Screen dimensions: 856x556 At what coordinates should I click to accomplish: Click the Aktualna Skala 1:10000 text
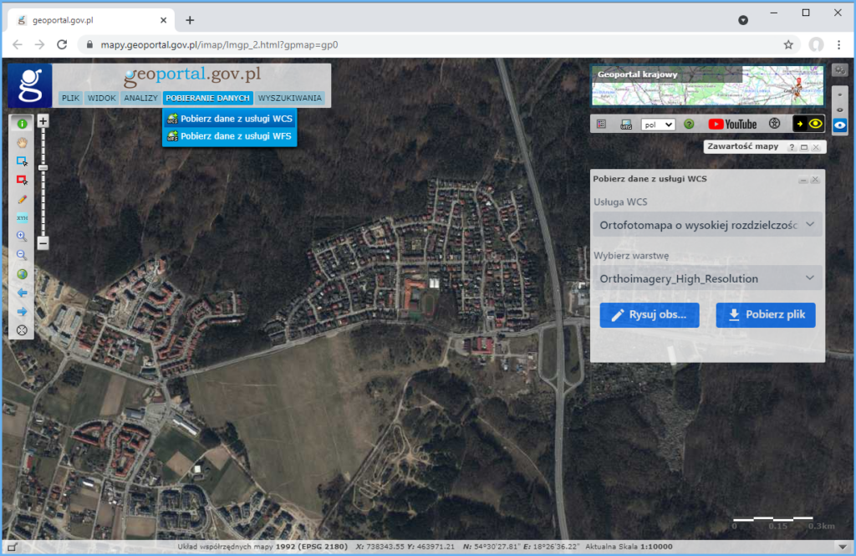point(629,547)
